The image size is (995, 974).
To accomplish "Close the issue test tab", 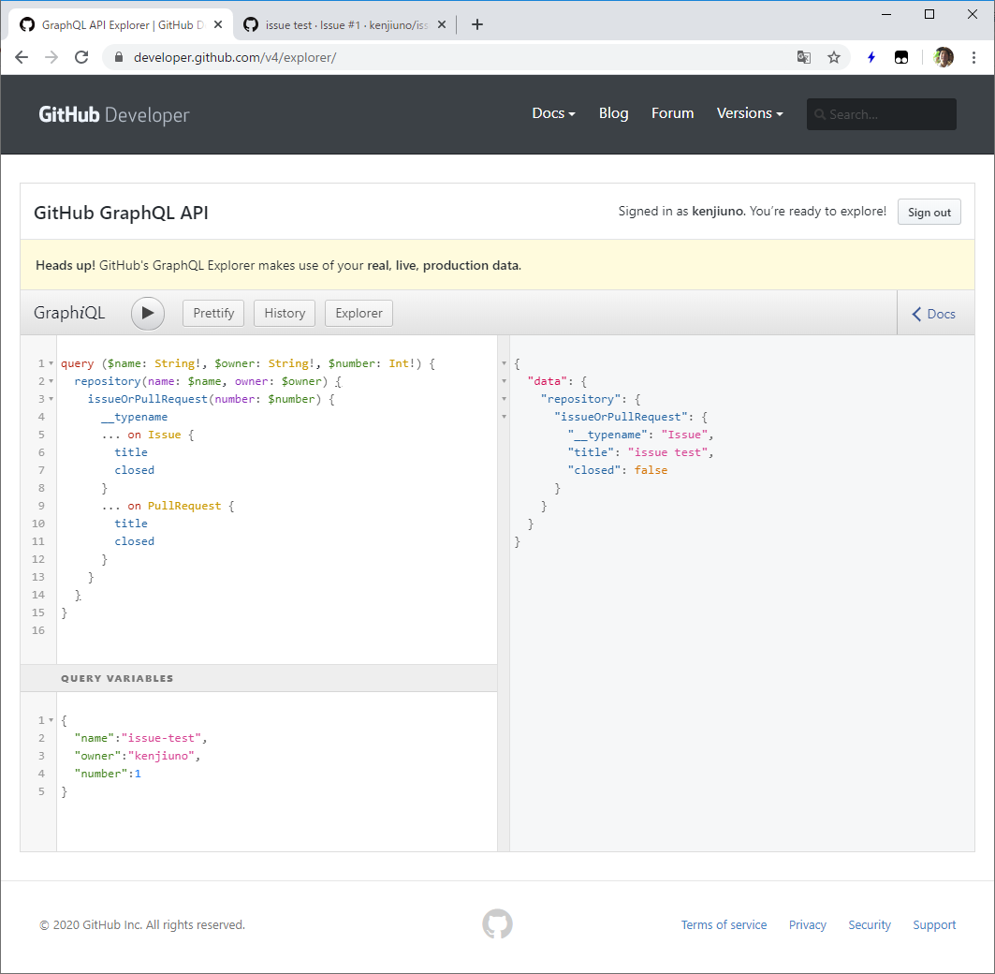I will (x=442, y=24).
